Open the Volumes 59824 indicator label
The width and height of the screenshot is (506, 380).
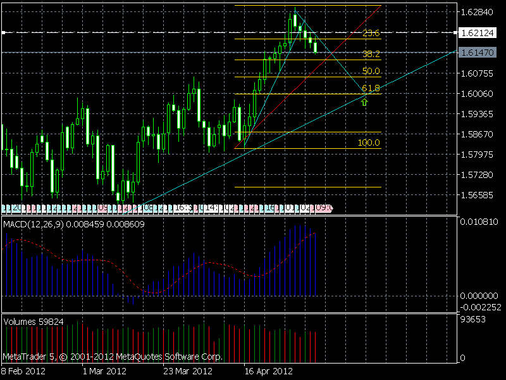(x=34, y=322)
